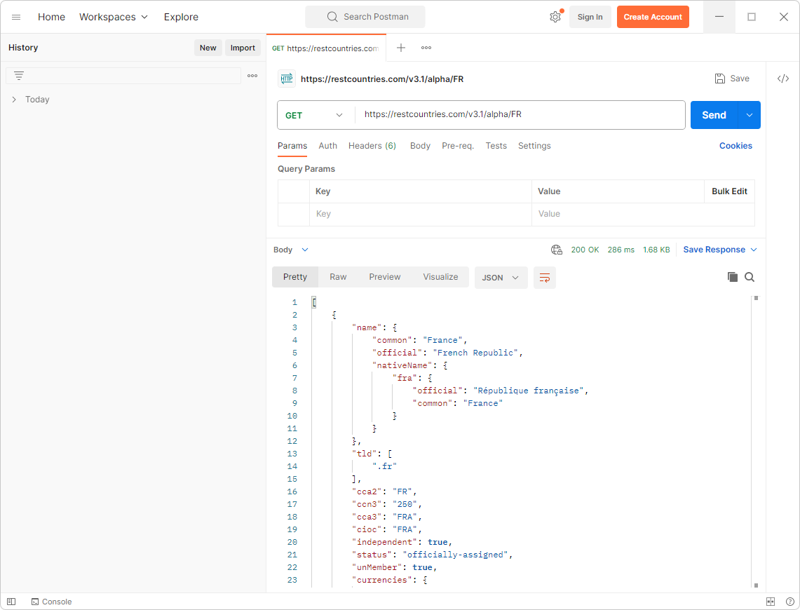Open the Cookies link

[x=735, y=146]
